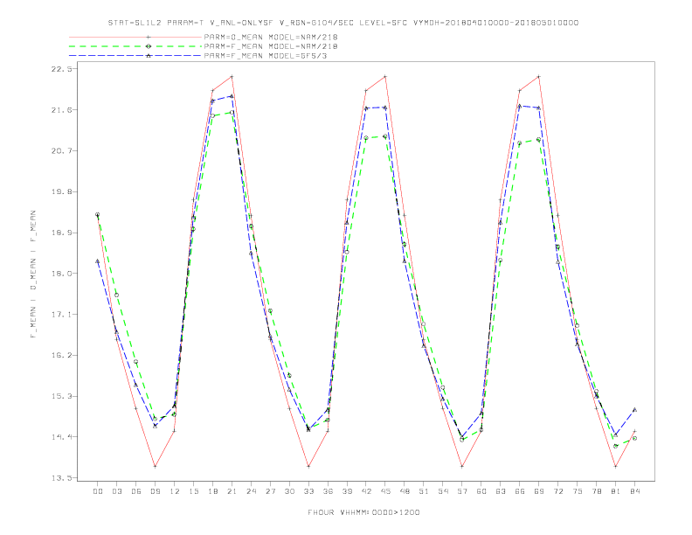
Task: Click x-axis forecast hour label 12
Action: (x=175, y=491)
